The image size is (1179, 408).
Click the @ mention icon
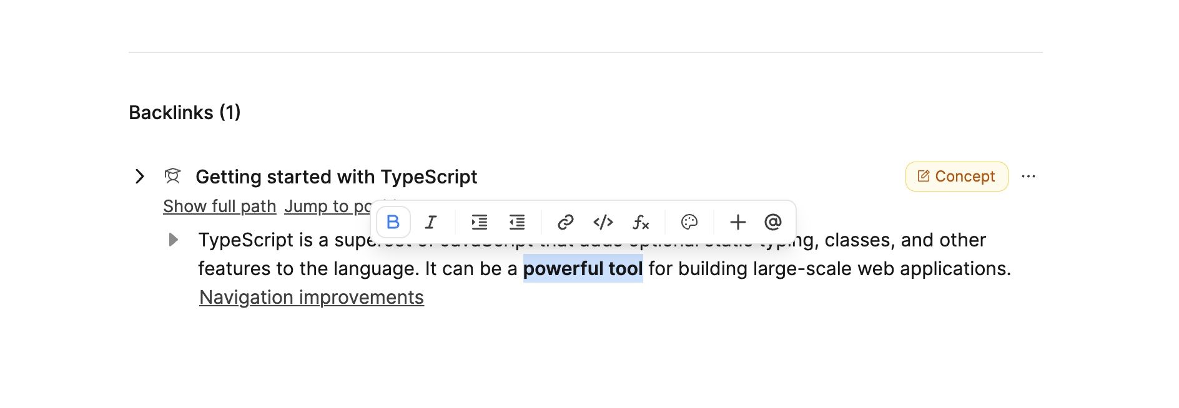coord(773,222)
